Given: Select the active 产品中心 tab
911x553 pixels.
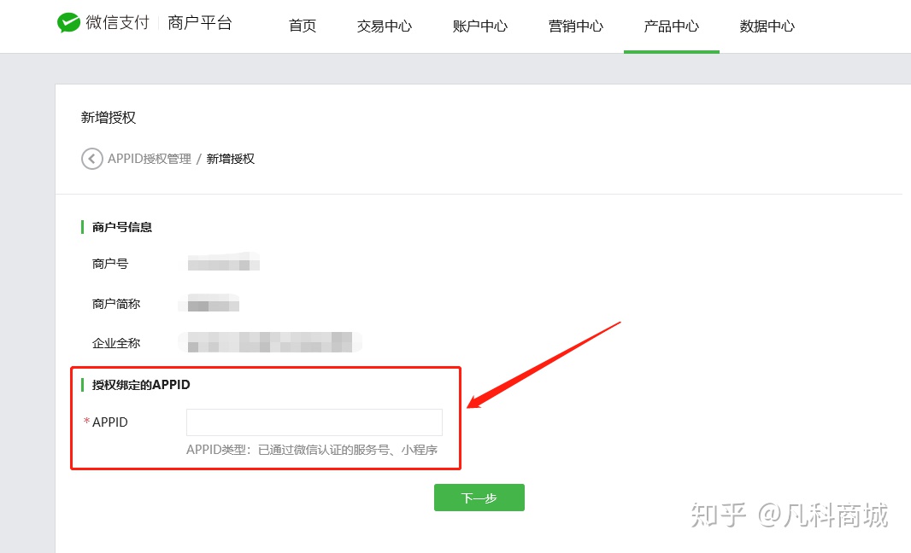Looking at the screenshot, I should [672, 26].
